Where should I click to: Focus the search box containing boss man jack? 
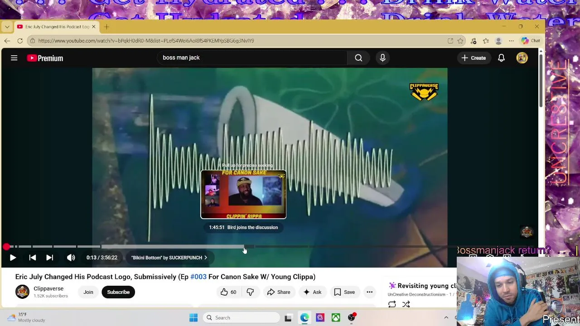pos(251,58)
